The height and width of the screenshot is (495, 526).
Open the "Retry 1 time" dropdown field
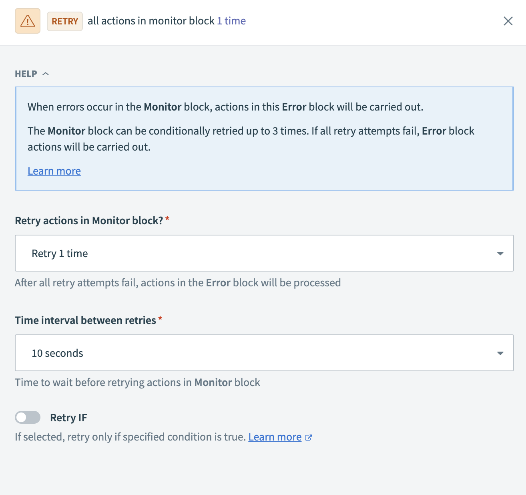(256, 253)
